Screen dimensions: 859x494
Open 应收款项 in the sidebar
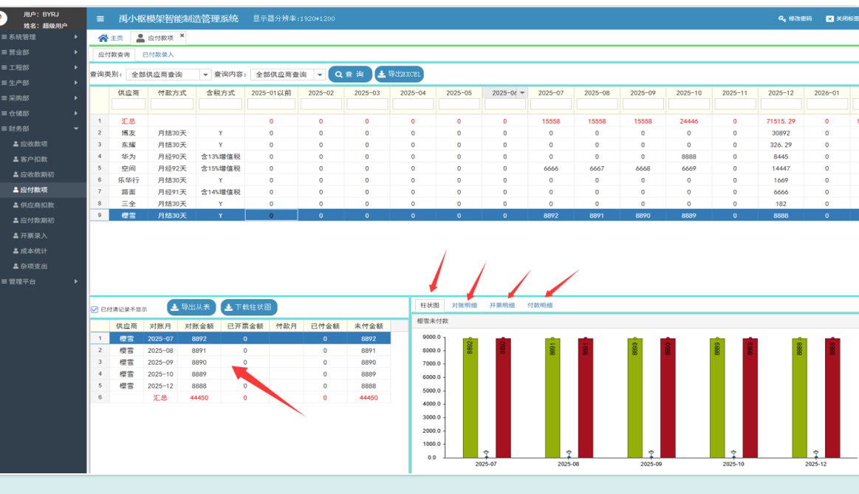34,144
